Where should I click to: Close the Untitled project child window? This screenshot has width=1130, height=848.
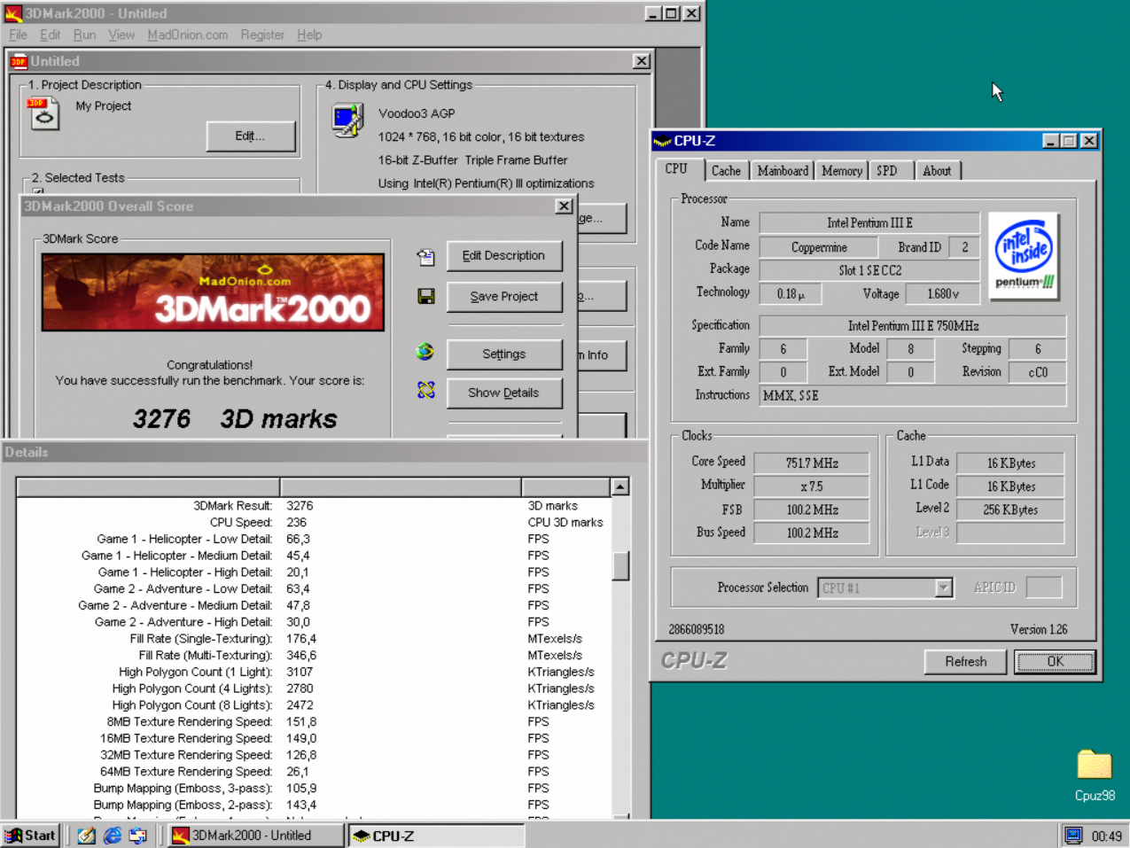click(x=641, y=61)
